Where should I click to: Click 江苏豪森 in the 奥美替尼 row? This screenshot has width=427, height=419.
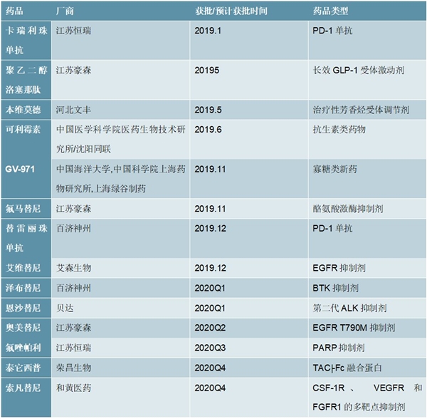(73, 328)
